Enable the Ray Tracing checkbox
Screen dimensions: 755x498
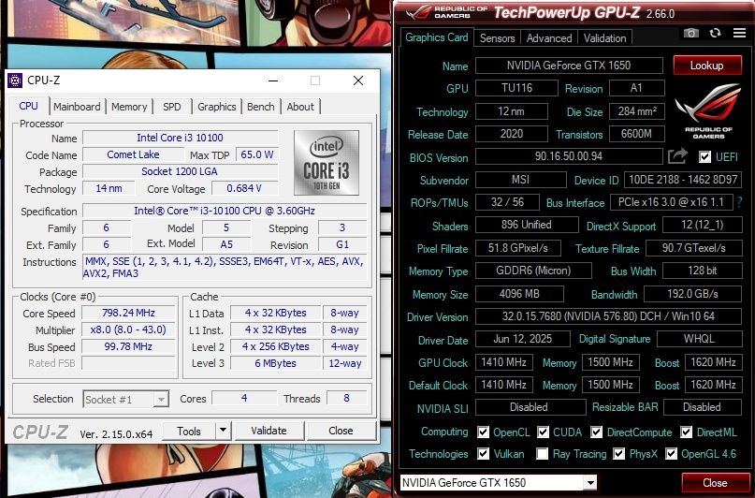(543, 454)
